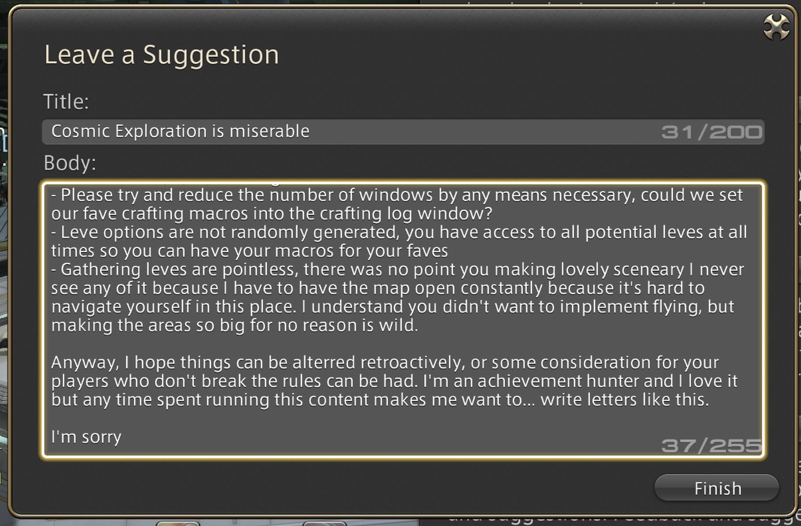
Task: Click the 'Leave a Suggestion' heading
Action: click(x=161, y=55)
